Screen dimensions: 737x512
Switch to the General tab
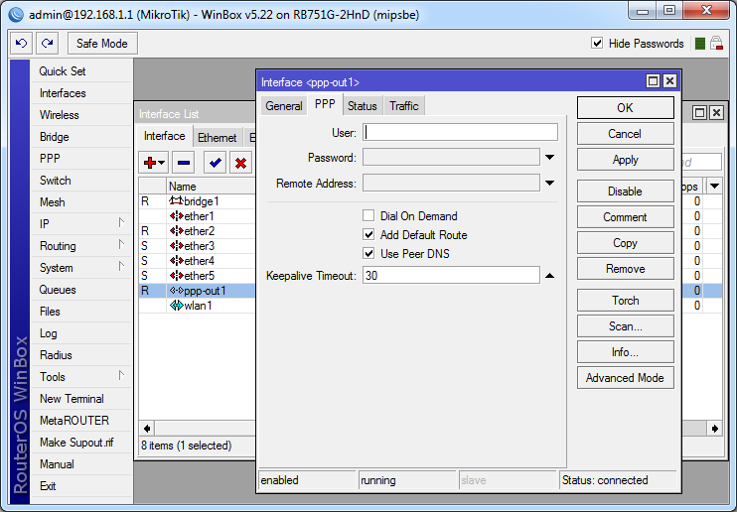pos(283,106)
